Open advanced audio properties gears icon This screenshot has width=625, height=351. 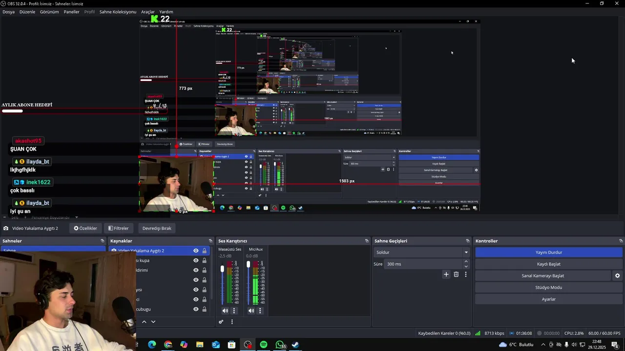click(x=221, y=322)
